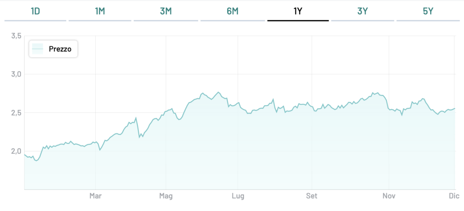Viewport: 464px width, 211px height.
Task: Click the Nov x-axis label
Action: pyautogui.click(x=388, y=196)
